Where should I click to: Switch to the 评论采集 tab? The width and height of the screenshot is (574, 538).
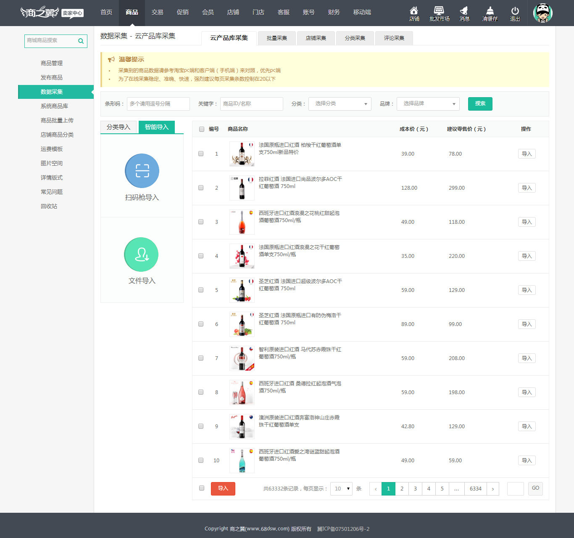pyautogui.click(x=394, y=38)
